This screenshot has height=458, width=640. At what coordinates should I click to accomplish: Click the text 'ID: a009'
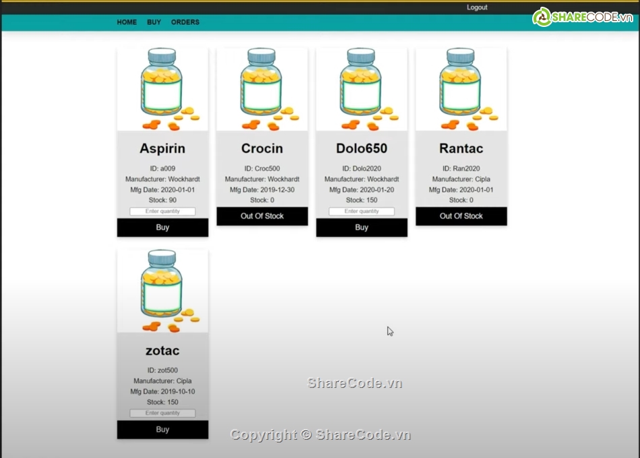(162, 168)
